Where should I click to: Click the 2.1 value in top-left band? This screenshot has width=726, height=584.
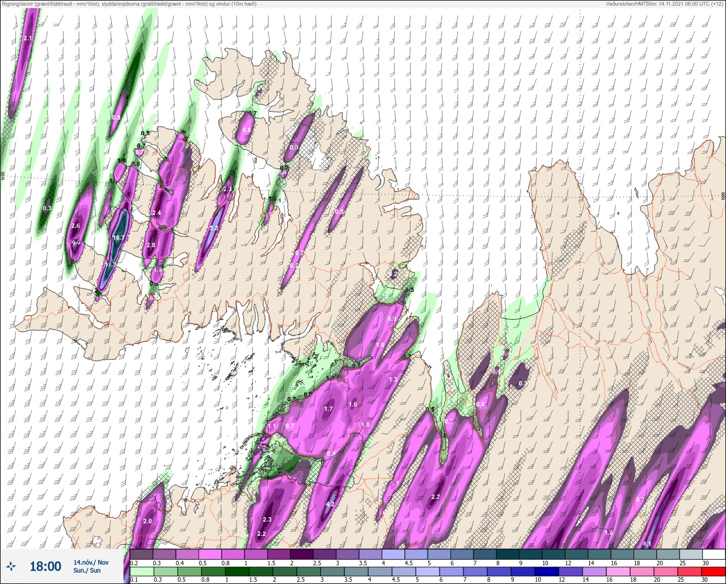[28, 38]
